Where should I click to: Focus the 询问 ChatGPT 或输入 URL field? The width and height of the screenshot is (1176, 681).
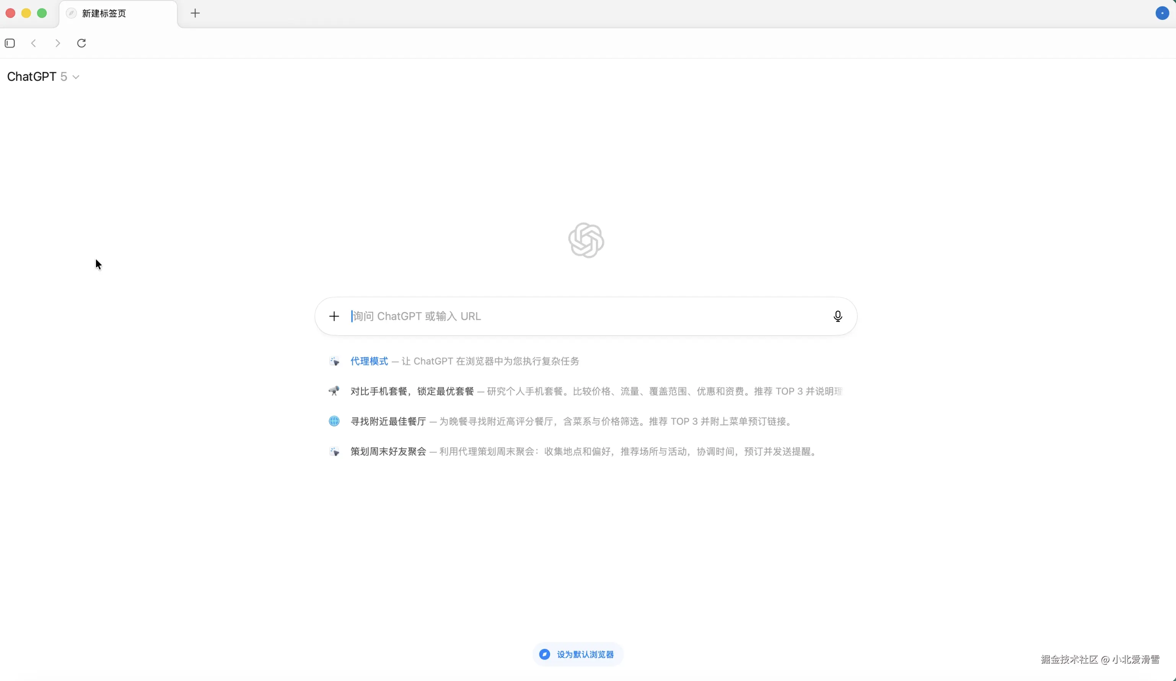point(583,316)
